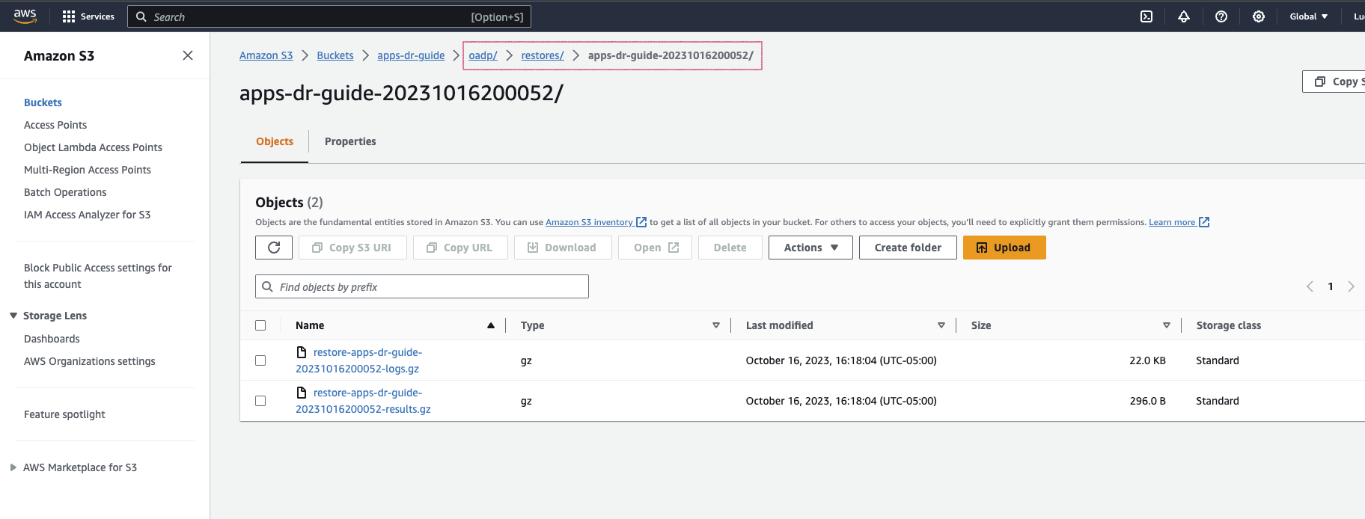Click the 296.0 B size cell

1148,401
